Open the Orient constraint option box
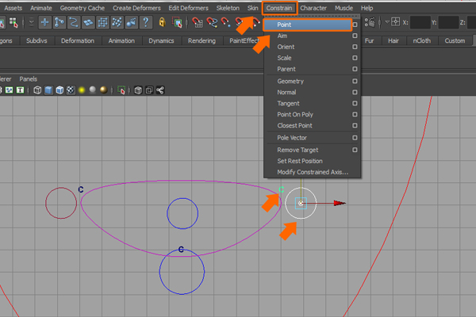The height and width of the screenshot is (317, 476). [355, 47]
